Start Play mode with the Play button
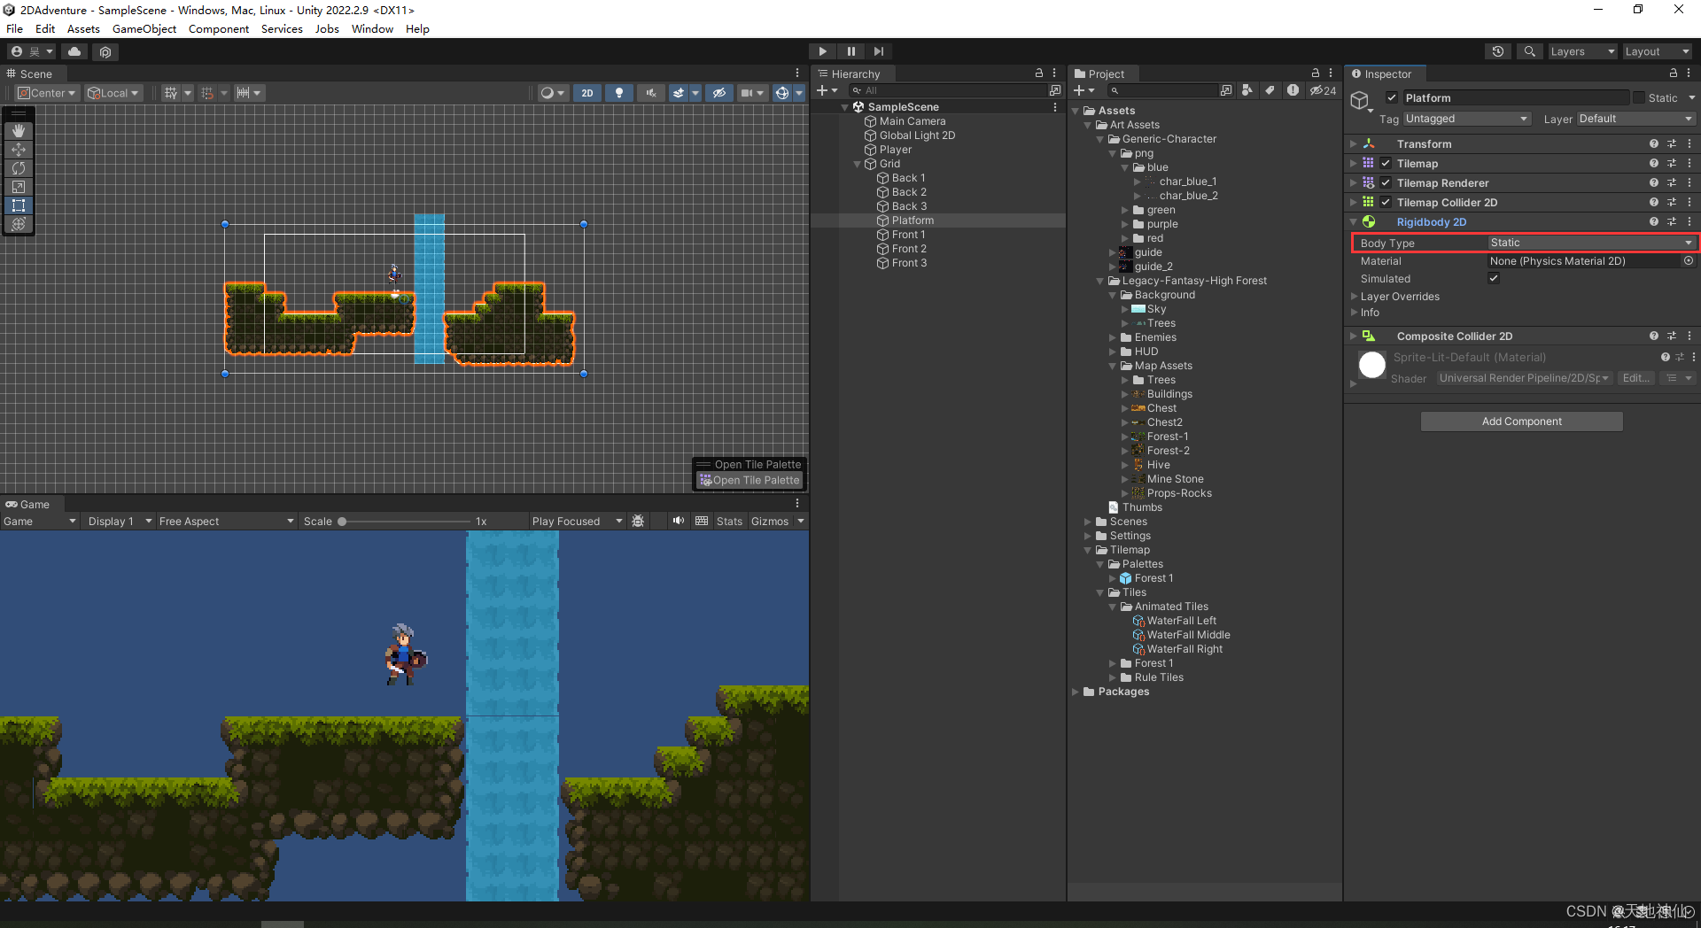This screenshot has width=1701, height=928. click(x=822, y=51)
